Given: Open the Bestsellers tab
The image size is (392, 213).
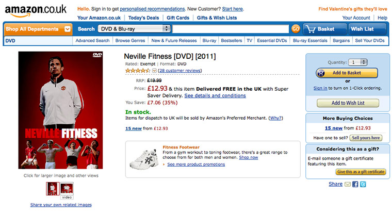Looking at the screenshot, I should [232, 40].
